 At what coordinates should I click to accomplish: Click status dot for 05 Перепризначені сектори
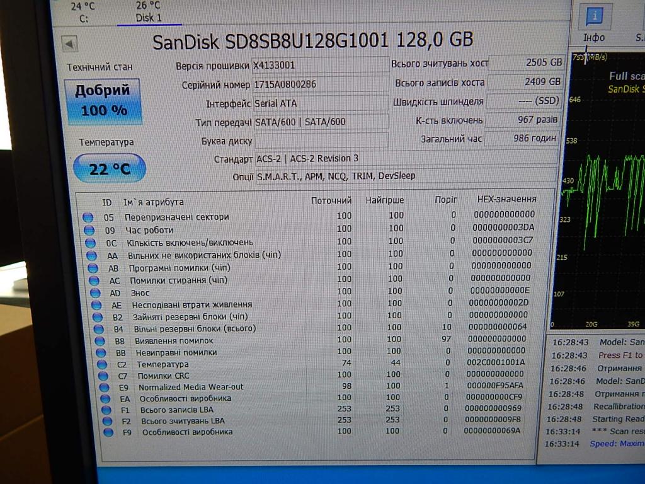pyautogui.click(x=88, y=217)
